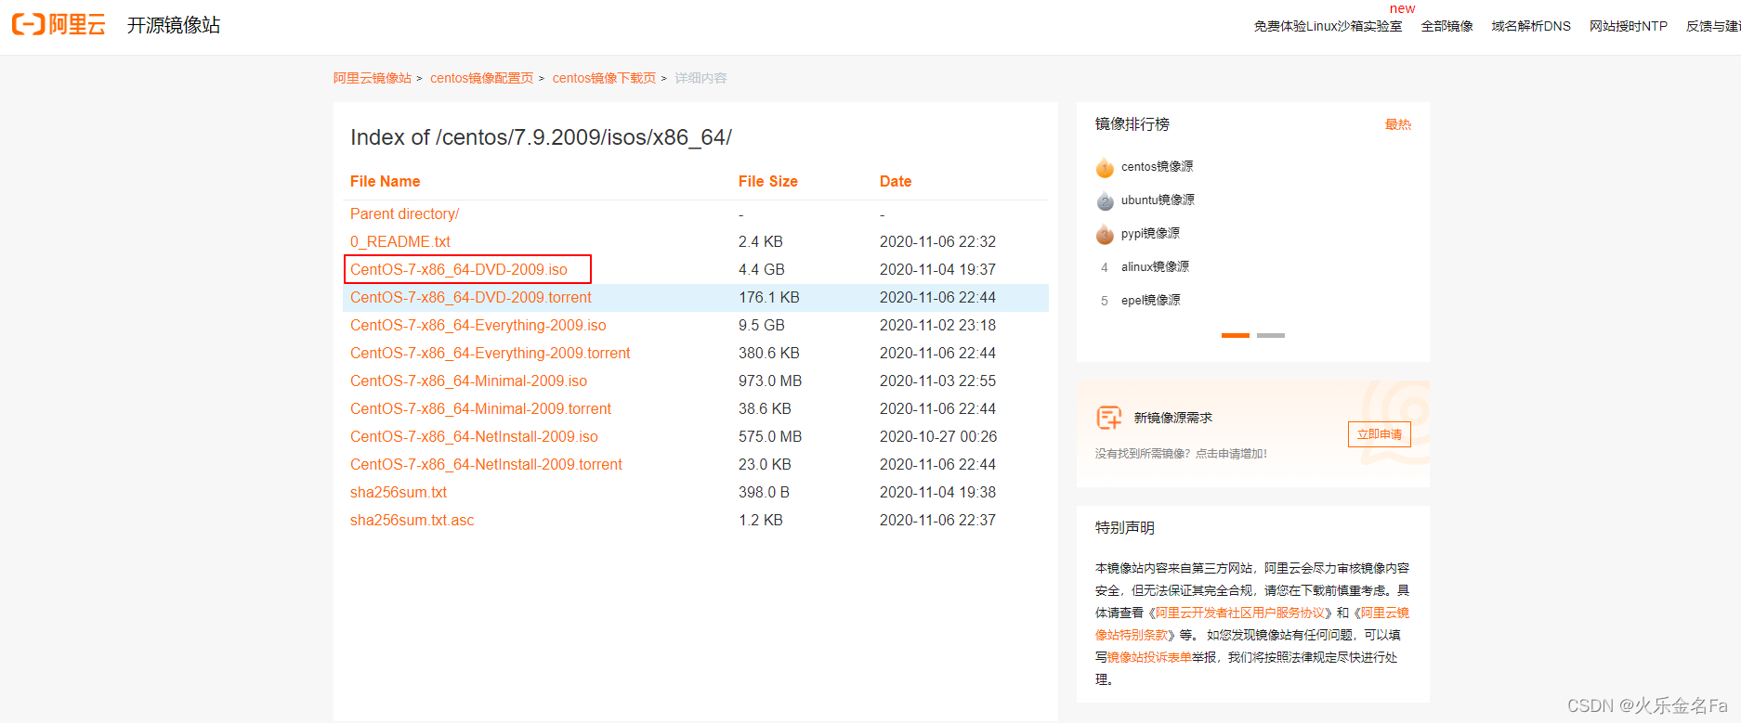The height and width of the screenshot is (723, 1741).
Task: Open 网站授时NTP in the top navigation
Action: [1628, 26]
